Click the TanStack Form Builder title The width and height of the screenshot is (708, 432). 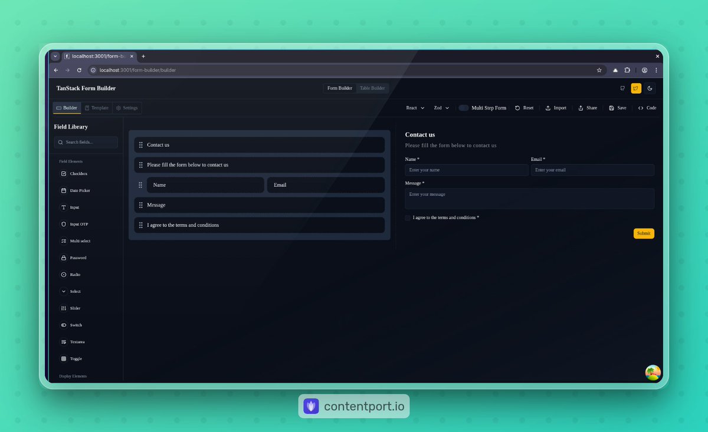(x=86, y=88)
